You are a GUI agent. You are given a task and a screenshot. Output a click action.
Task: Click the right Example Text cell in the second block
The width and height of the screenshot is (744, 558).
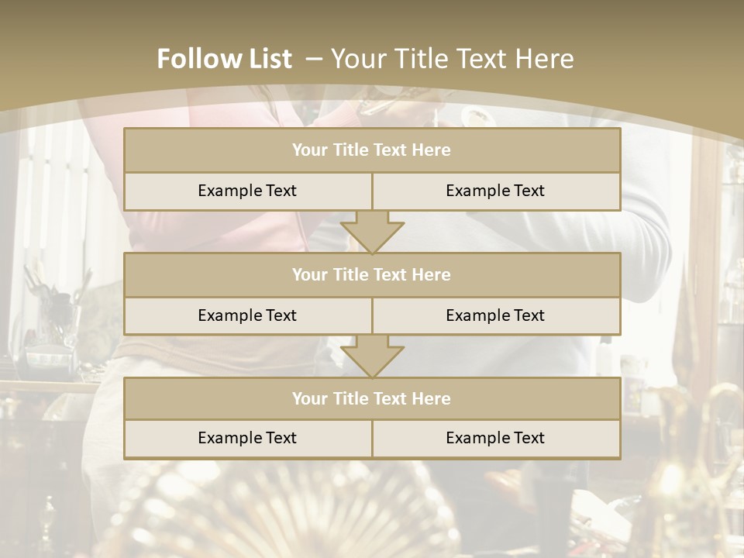tap(496, 315)
